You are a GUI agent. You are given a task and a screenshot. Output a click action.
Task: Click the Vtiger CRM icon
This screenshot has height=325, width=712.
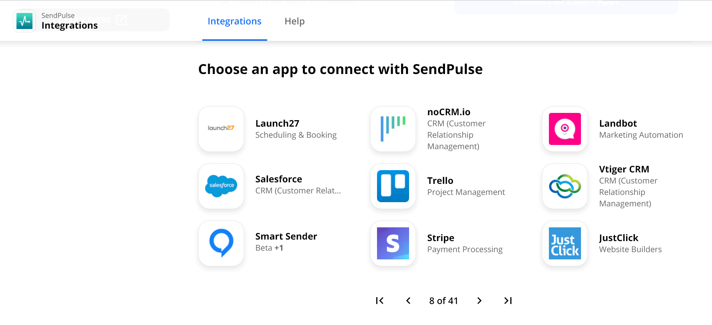coord(565,186)
